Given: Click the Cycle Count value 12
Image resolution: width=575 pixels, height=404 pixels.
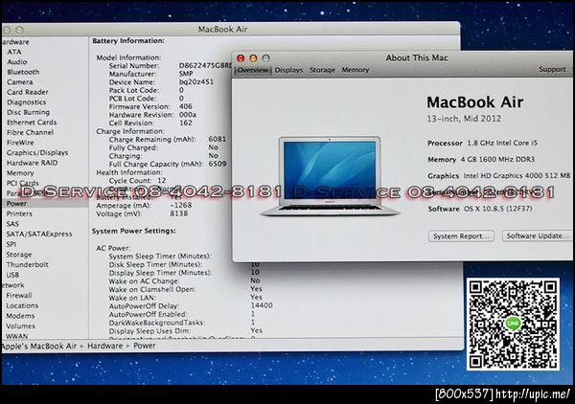Looking at the screenshot, I should click(x=162, y=181).
